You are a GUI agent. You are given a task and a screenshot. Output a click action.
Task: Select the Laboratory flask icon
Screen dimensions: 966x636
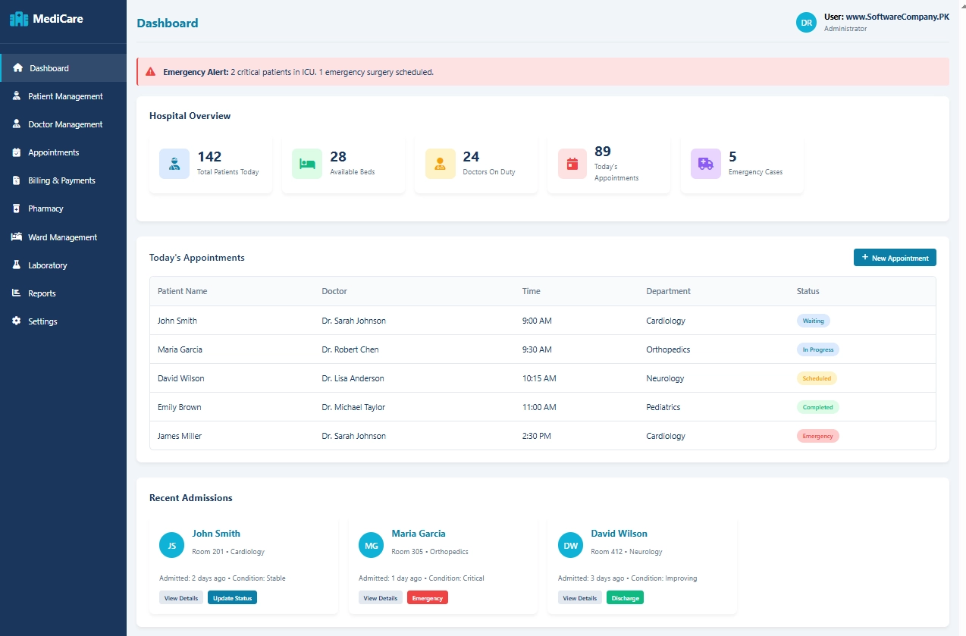coord(14,265)
